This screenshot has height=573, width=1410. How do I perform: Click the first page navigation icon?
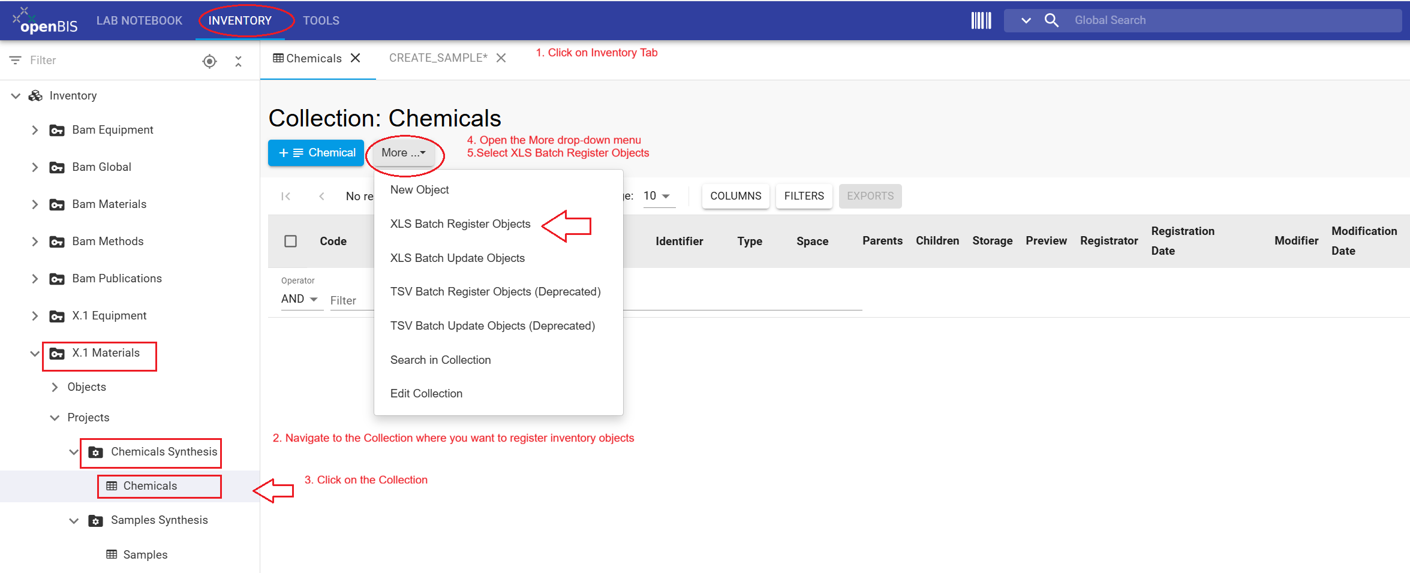[x=286, y=196]
